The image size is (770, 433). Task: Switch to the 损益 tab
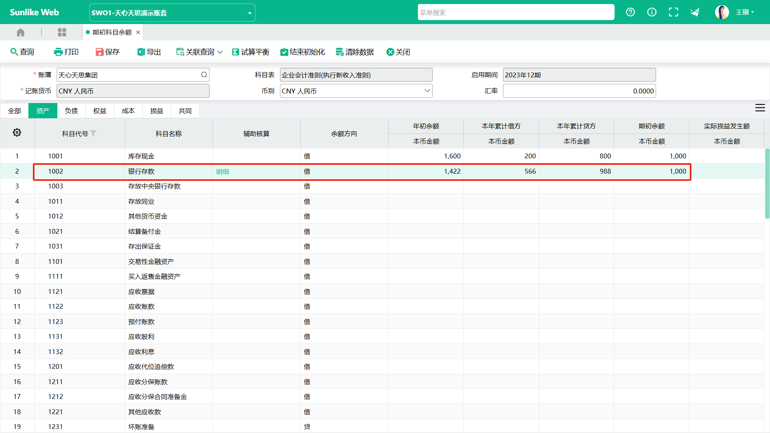pos(157,111)
